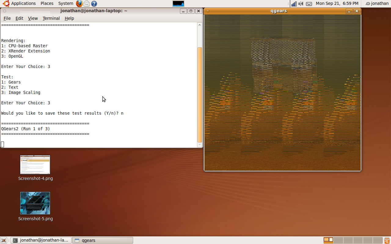Open the Terminal menu in menubar

tap(51, 18)
